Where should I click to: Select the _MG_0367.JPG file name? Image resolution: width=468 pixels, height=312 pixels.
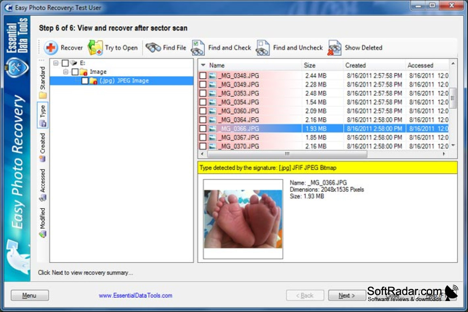click(238, 138)
